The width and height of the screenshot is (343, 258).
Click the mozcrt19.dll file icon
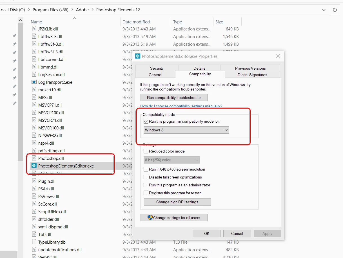(34, 90)
